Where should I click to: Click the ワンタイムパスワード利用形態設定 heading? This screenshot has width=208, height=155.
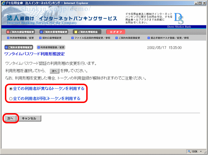click(x=34, y=54)
